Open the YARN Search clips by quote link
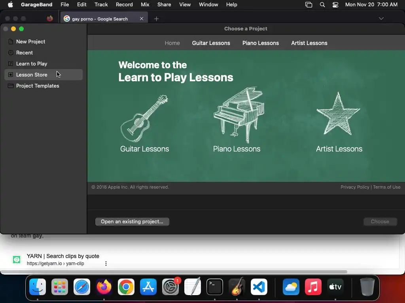Image resolution: width=405 pixels, height=303 pixels. (x=63, y=256)
